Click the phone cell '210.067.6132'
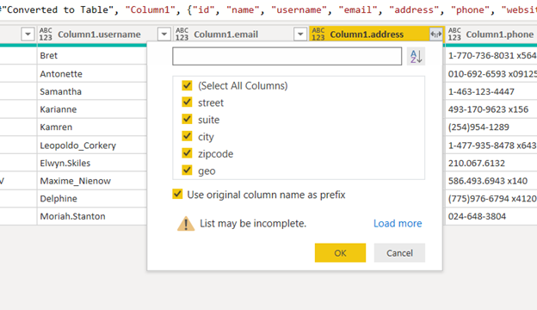The image size is (537, 310). [491, 163]
